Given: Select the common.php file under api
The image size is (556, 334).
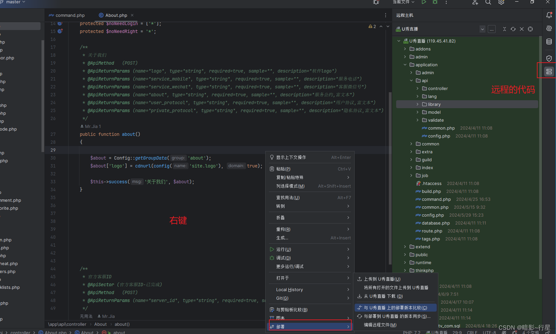Looking at the screenshot, I should pos(441,128).
